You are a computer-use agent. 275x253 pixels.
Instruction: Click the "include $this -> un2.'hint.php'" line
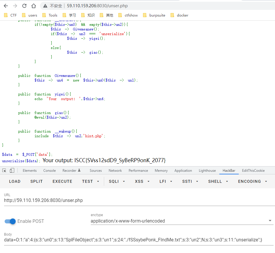point(70,136)
